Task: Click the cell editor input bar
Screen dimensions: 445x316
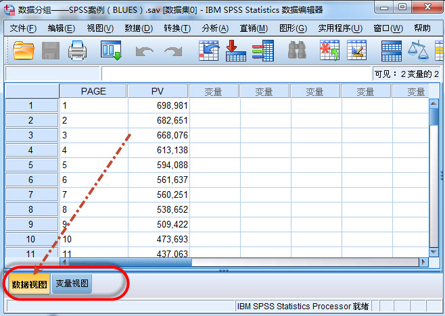Action: [x=237, y=74]
